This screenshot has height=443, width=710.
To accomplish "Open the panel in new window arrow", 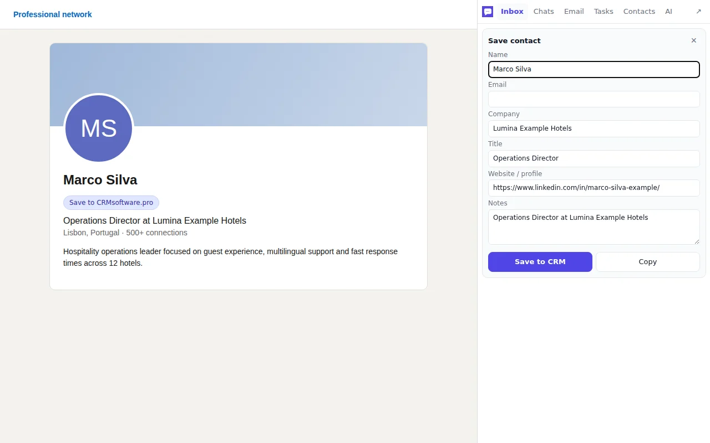I will tap(698, 12).
